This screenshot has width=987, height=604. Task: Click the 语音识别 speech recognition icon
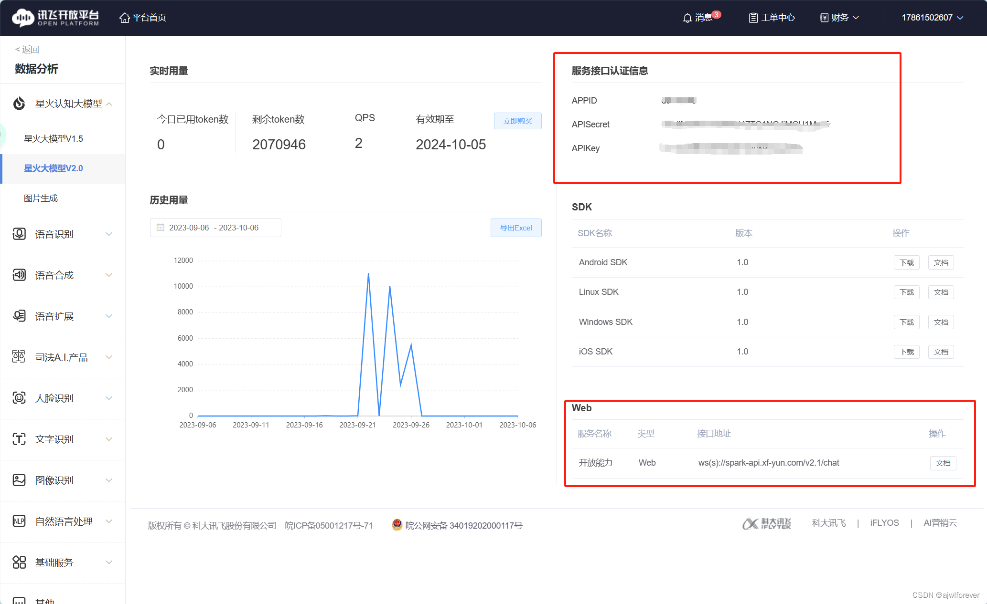(x=19, y=234)
